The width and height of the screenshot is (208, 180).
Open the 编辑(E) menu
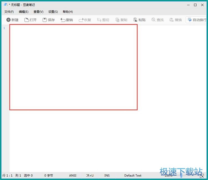point(24,12)
